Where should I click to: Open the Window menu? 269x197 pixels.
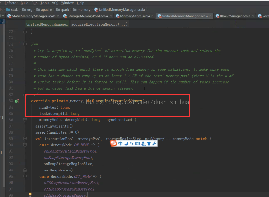(67, 3)
